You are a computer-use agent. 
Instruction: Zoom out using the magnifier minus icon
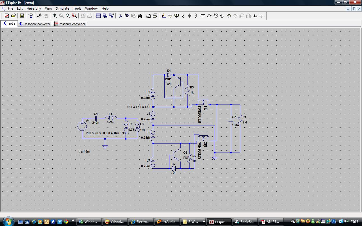68,16
